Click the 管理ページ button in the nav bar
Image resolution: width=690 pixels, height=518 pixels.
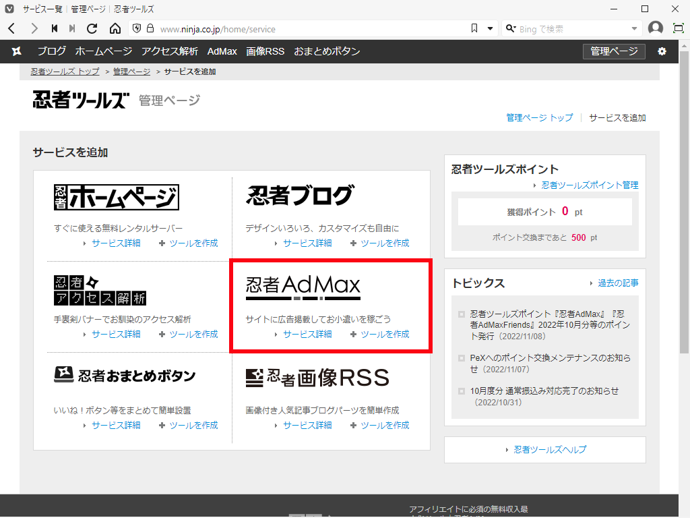pos(614,51)
